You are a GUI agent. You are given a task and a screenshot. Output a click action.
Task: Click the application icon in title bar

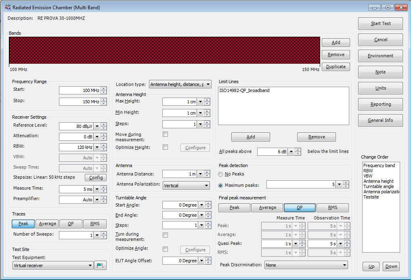[8, 7]
